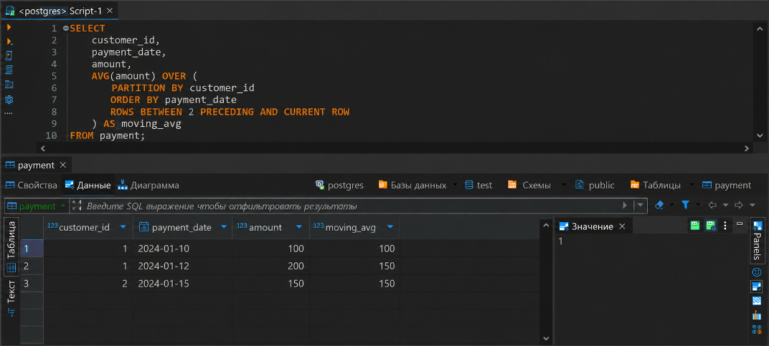Close the Script-1 editor tab
Screen dimensions: 769x346
tap(109, 10)
